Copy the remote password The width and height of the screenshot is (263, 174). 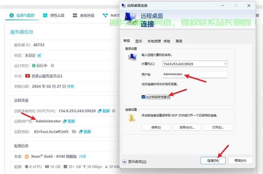[x=85, y=132]
